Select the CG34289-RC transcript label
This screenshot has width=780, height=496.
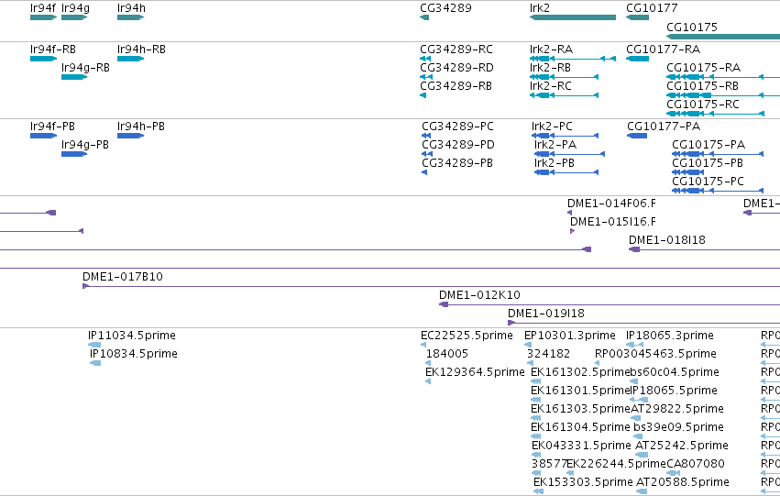click(456, 50)
